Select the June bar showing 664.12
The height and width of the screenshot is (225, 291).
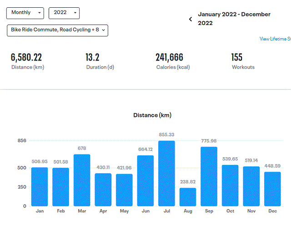click(145, 180)
